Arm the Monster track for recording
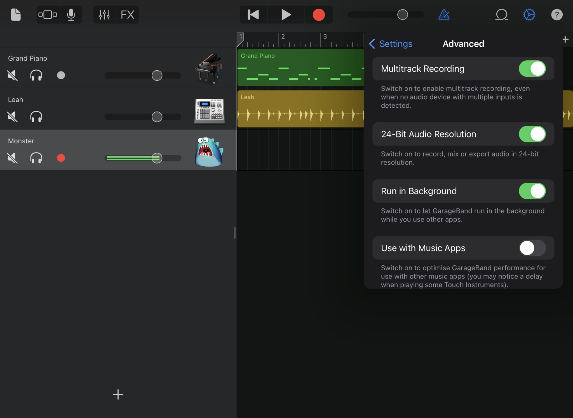This screenshot has height=418, width=573. click(61, 158)
